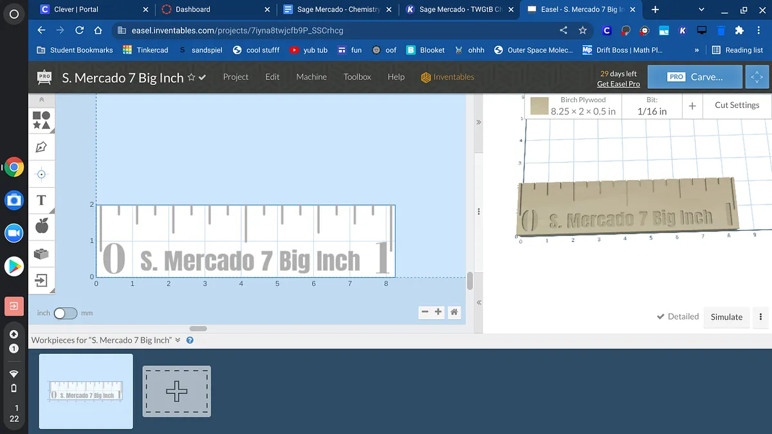Open Student Bookmarks folder

point(75,50)
